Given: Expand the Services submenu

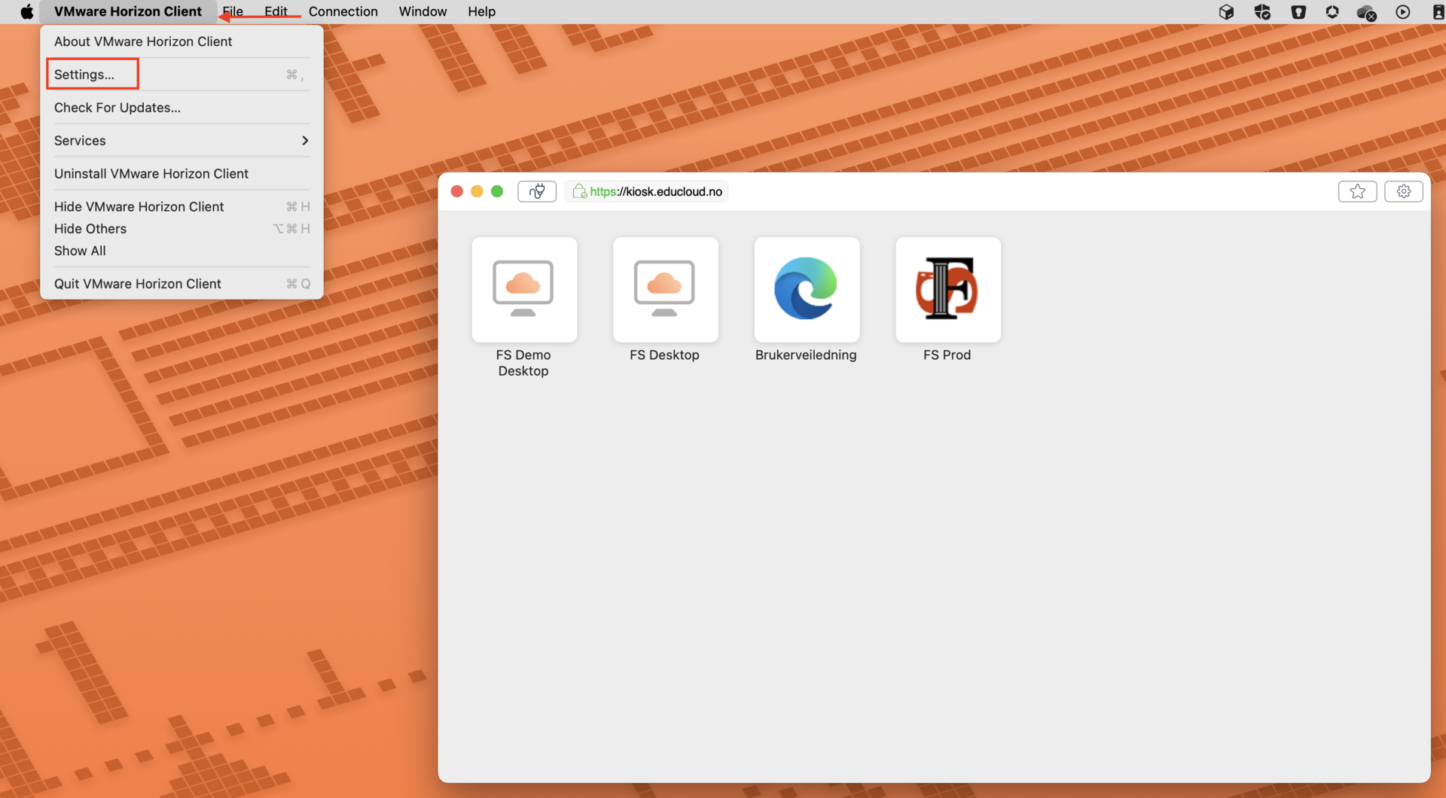Looking at the screenshot, I should click(182, 141).
